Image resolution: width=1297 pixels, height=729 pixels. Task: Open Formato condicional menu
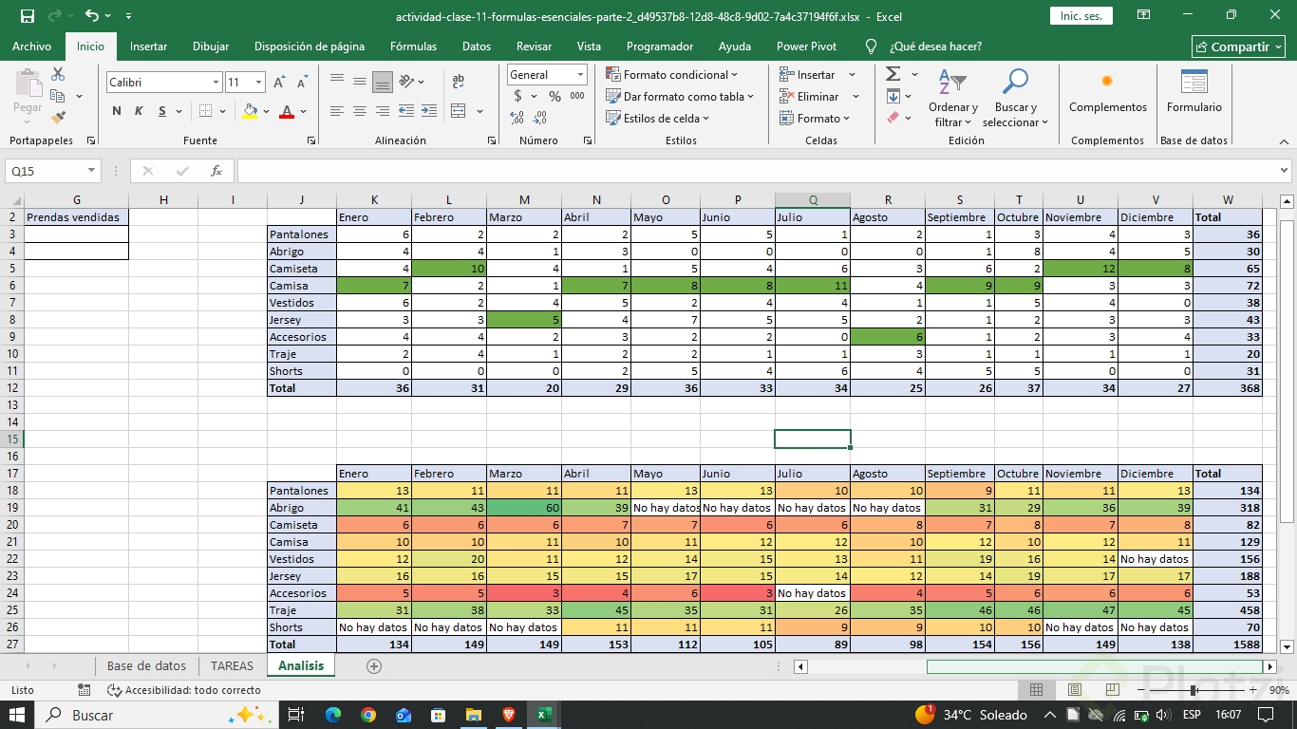click(671, 74)
